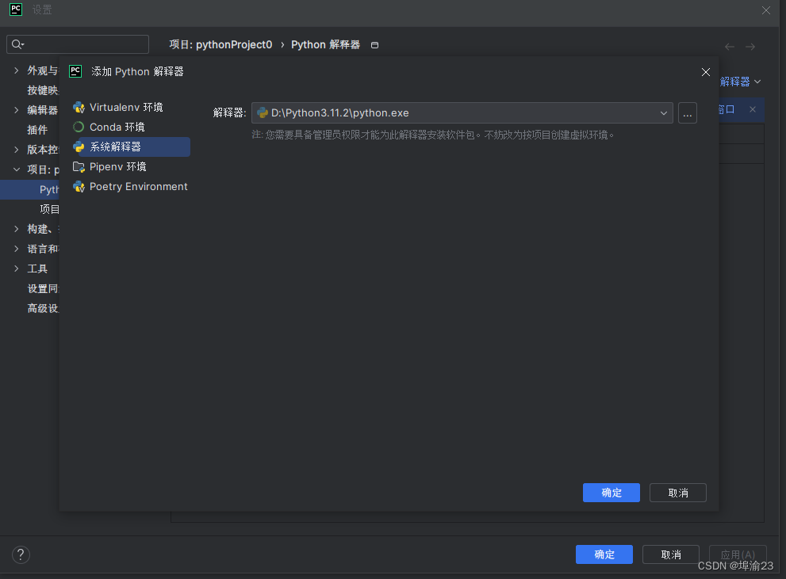Open the 按键映 settings page
This screenshot has width=786, height=579.
point(43,90)
